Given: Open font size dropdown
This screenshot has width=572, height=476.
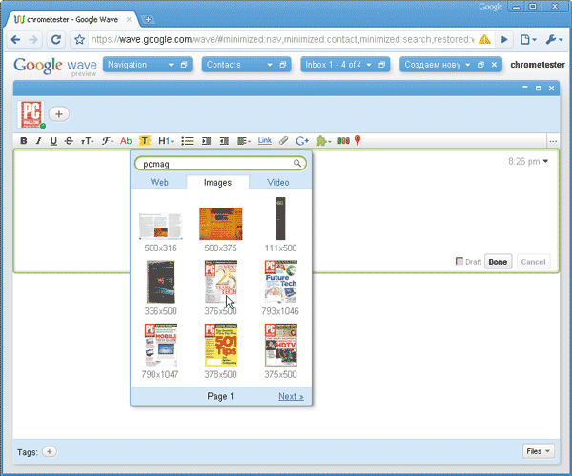Looking at the screenshot, I should (x=87, y=141).
